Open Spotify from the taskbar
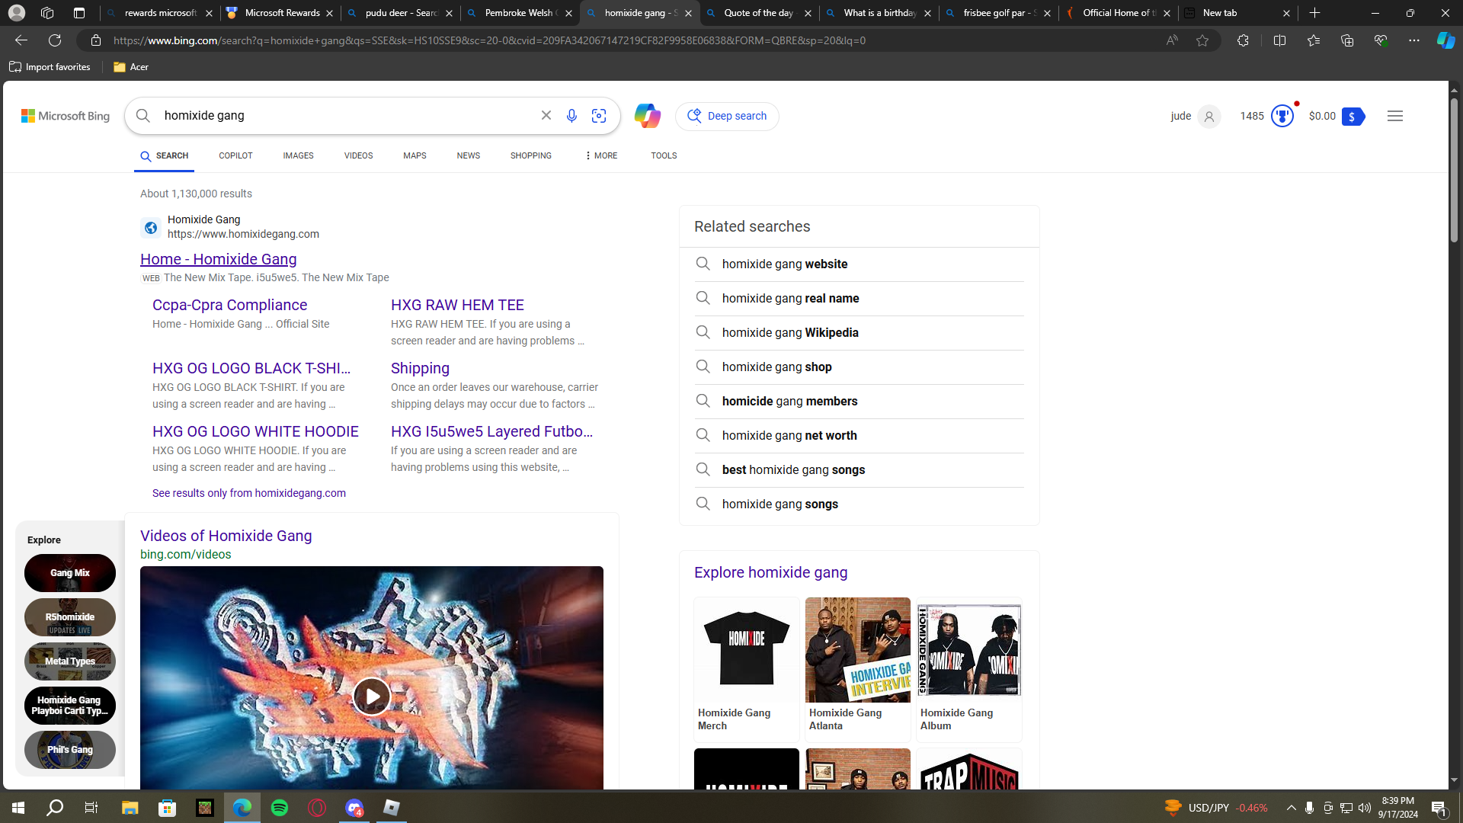The image size is (1463, 823). pyautogui.click(x=280, y=808)
